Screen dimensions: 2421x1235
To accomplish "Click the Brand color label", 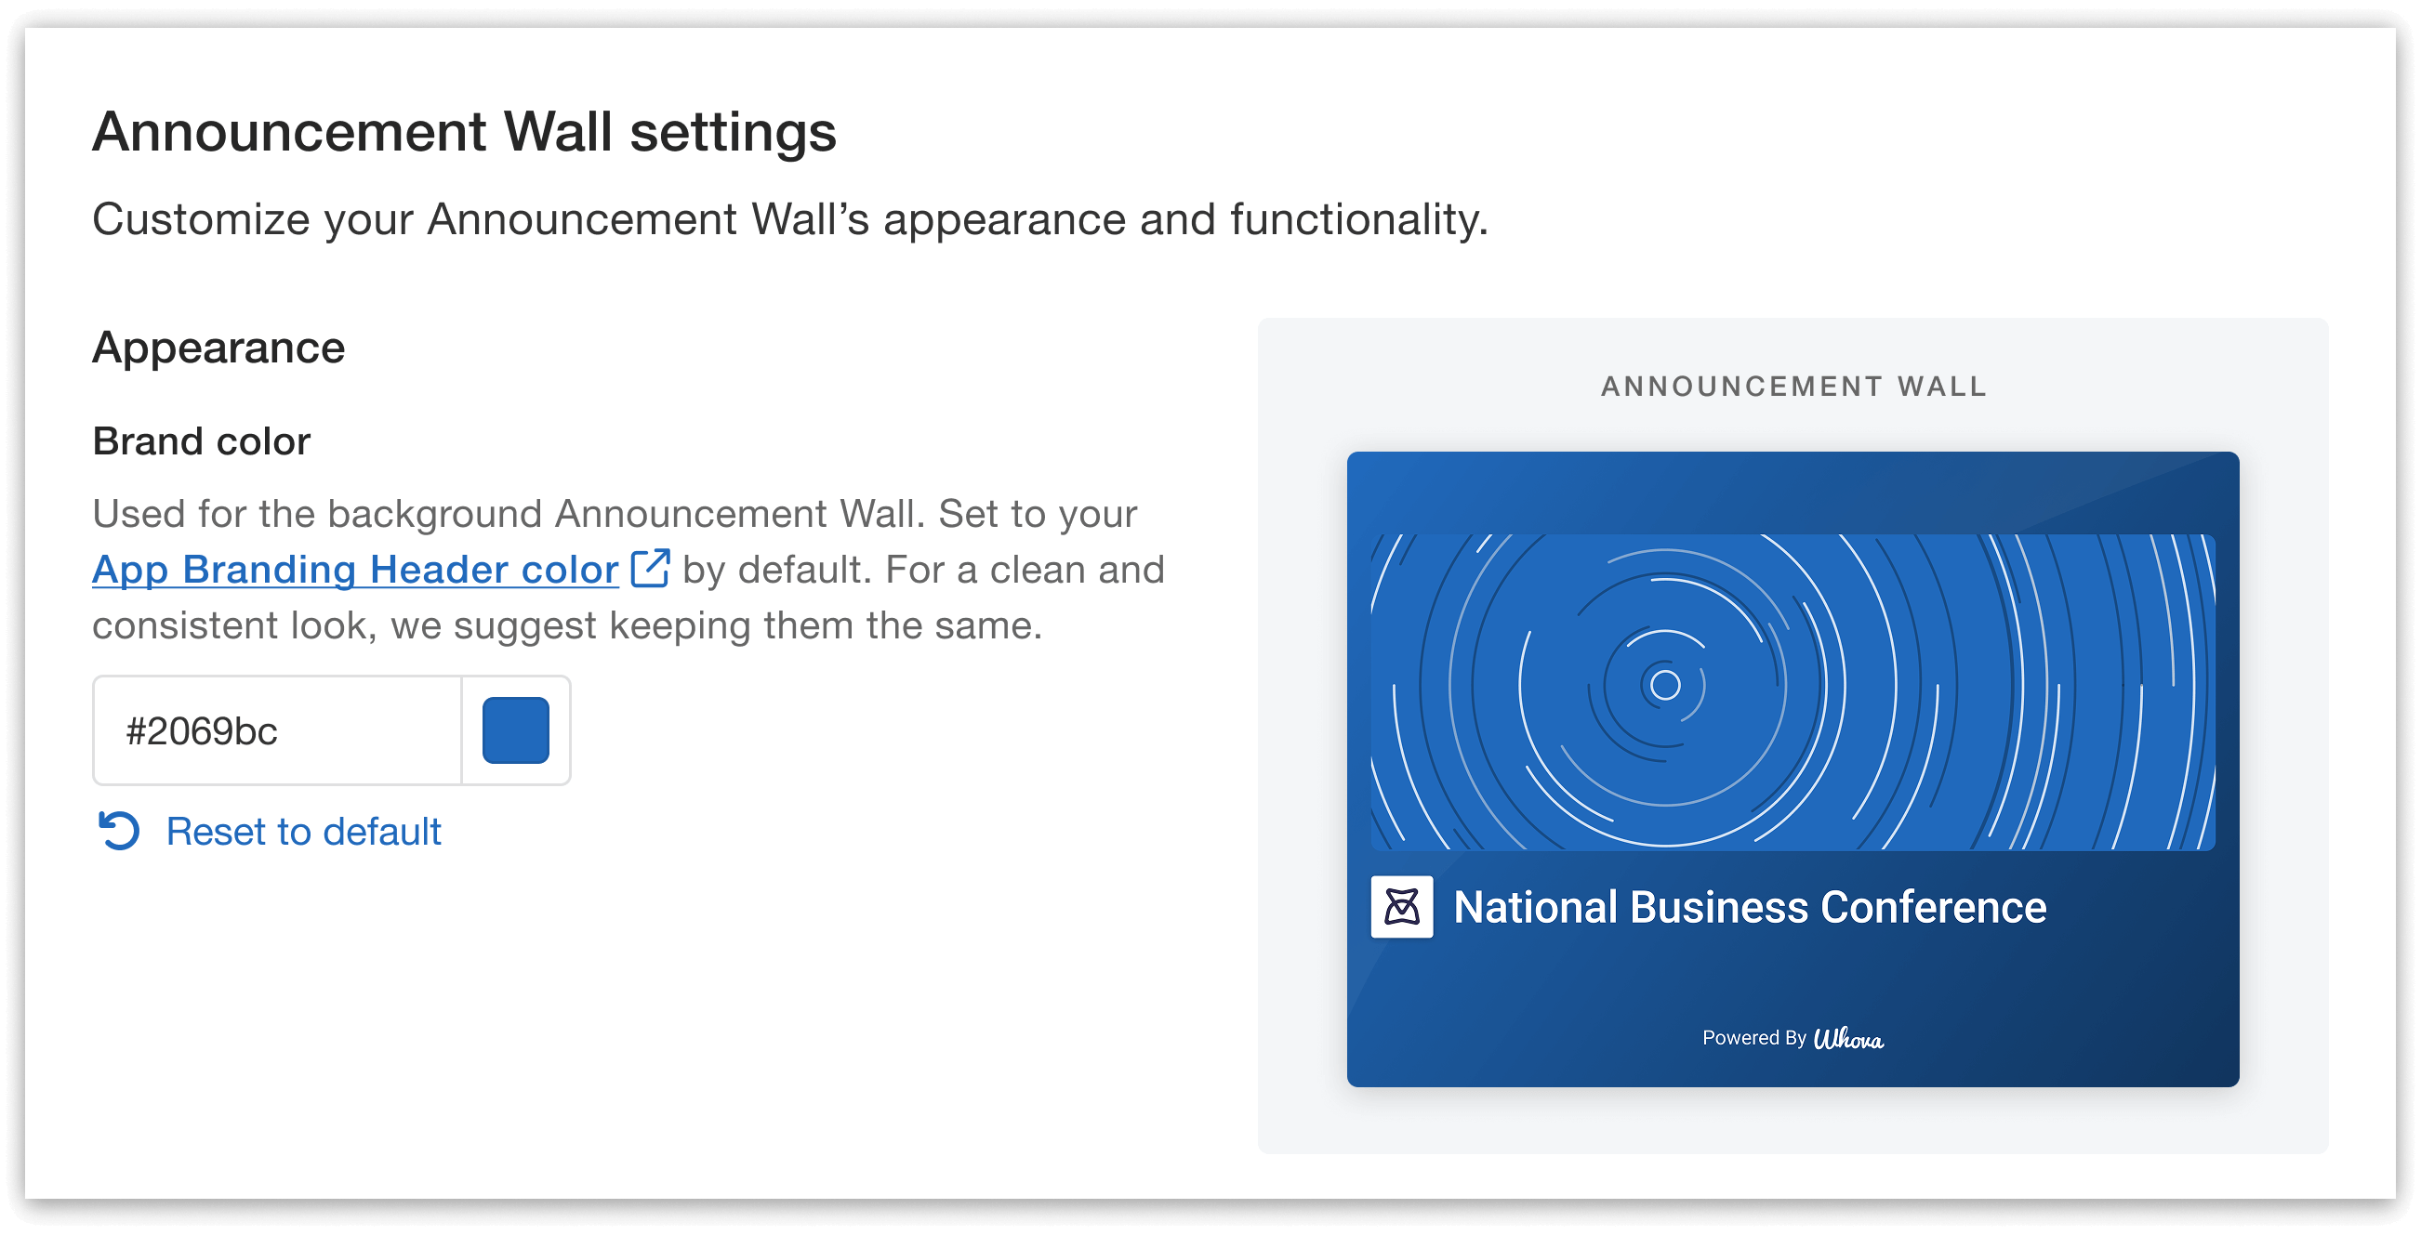I will (x=200, y=440).
